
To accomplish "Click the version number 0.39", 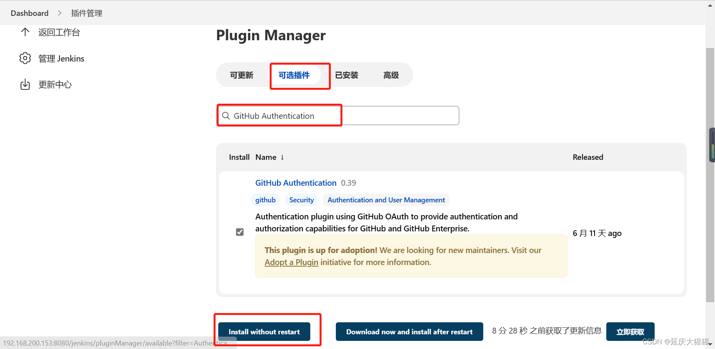I will coord(349,183).
